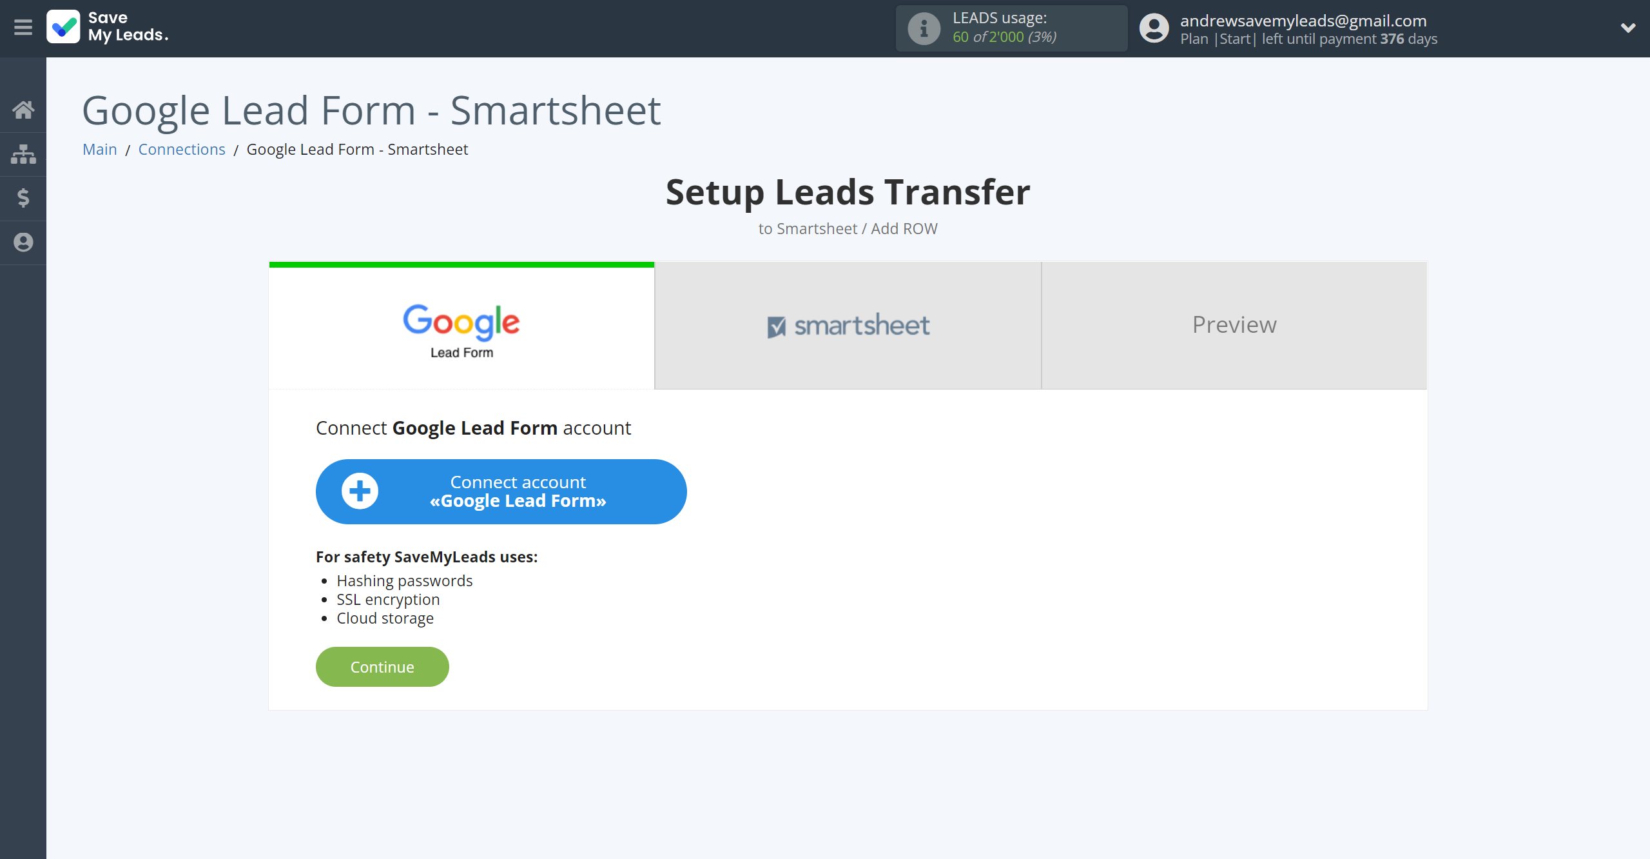
Task: Select the Preview tab
Action: coord(1234,324)
